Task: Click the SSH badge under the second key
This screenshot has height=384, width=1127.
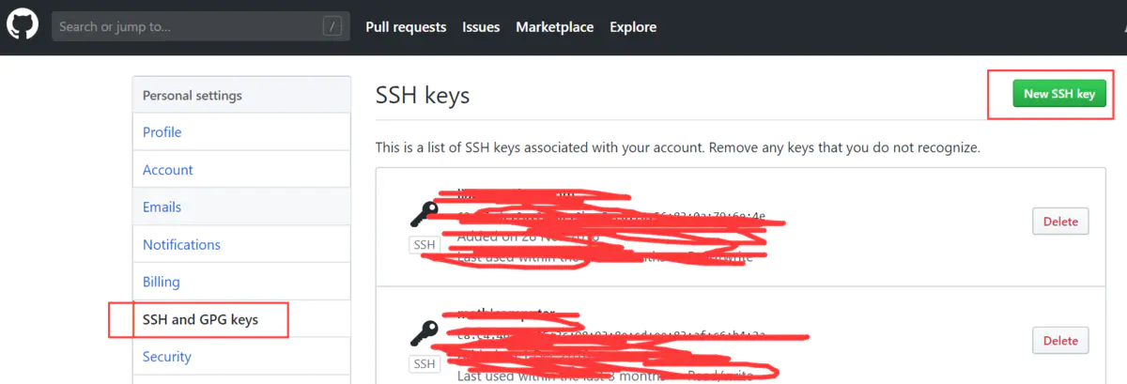Action: [x=425, y=364]
